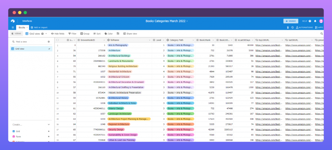Click the Grid view type icon under Create
The image size is (332, 150).
(14, 131)
